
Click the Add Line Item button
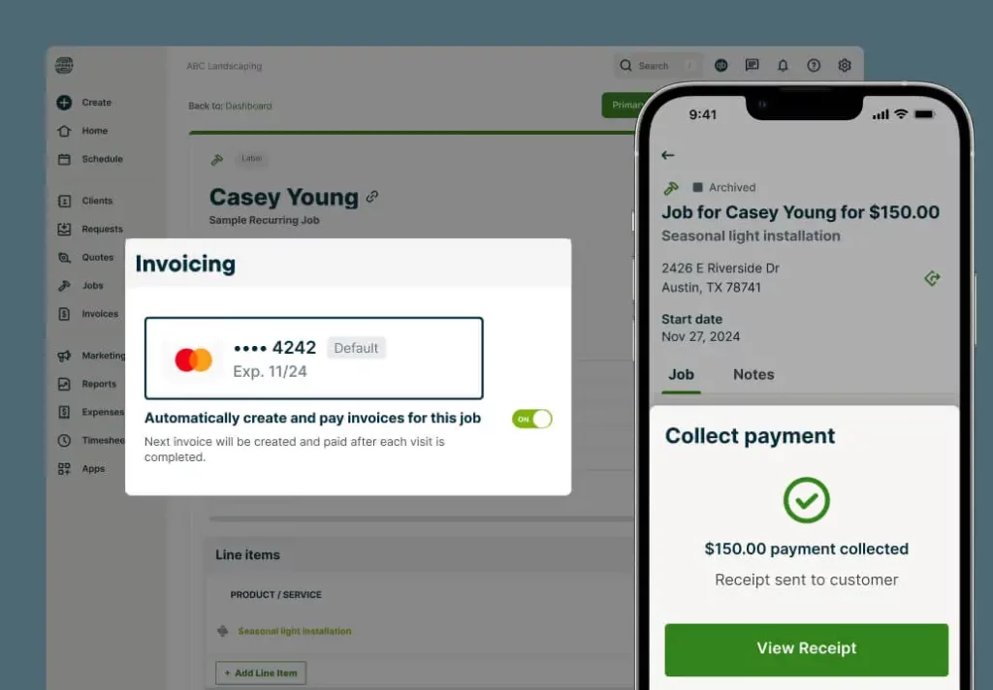[x=261, y=673]
